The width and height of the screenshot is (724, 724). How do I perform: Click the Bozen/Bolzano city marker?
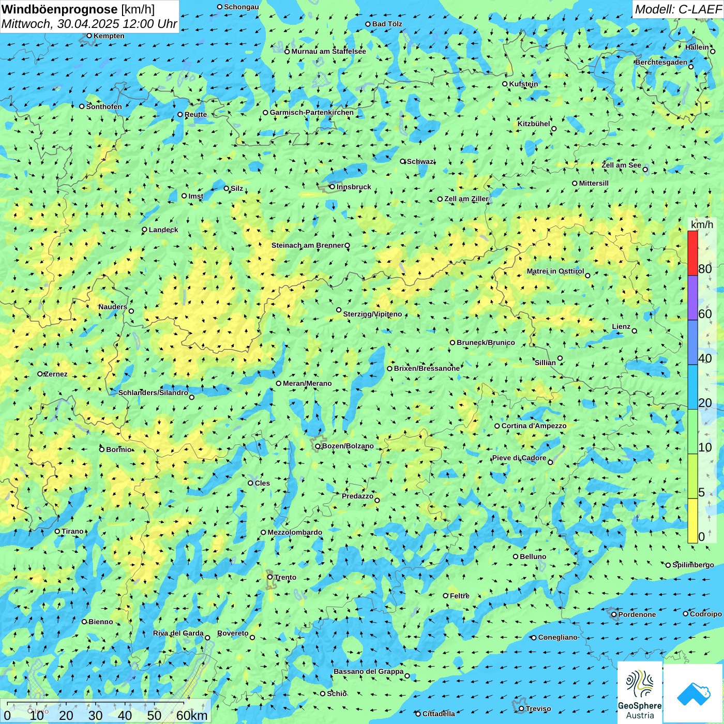click(x=318, y=446)
